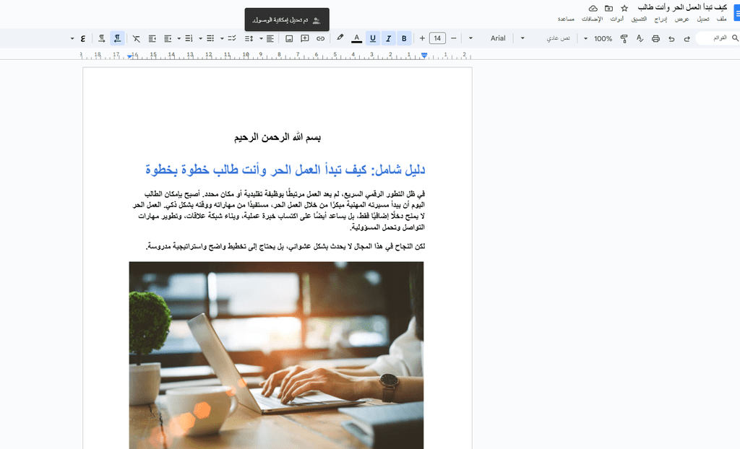Open the ملف menu
Viewport: 740px width, 449px height.
coord(721,19)
